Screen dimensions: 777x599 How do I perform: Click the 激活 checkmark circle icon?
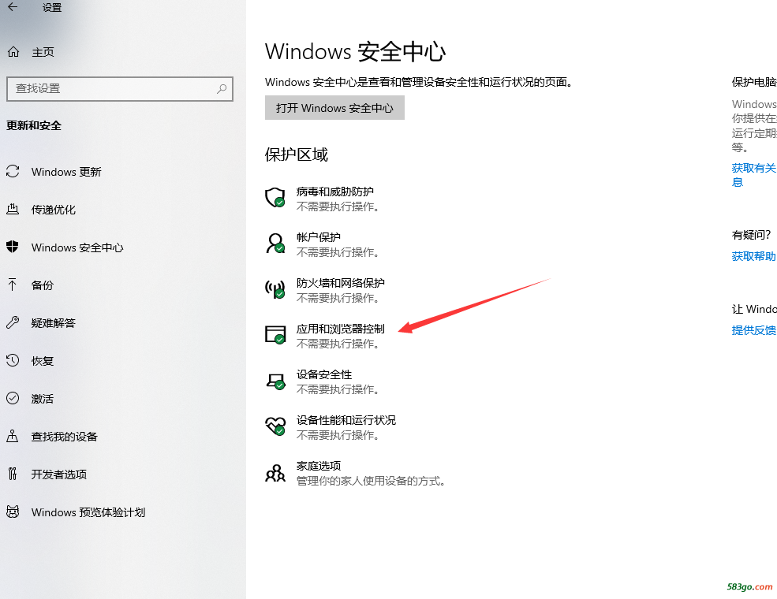[x=13, y=398]
